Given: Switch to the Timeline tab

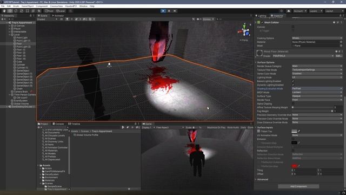Looking at the screenshot, I should pyautogui.click(x=75, y=124).
